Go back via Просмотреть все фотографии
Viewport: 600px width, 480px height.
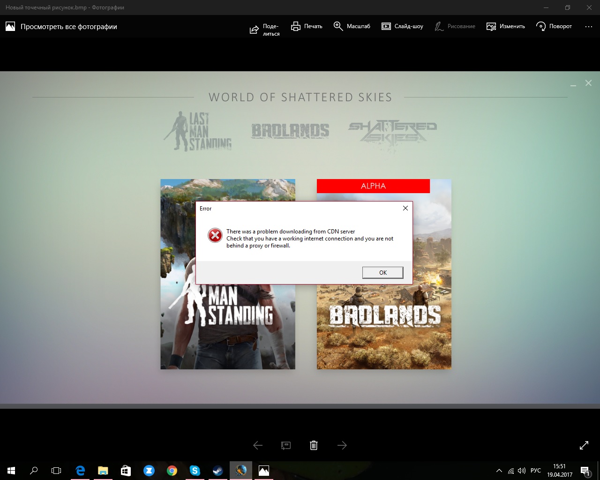tap(61, 27)
